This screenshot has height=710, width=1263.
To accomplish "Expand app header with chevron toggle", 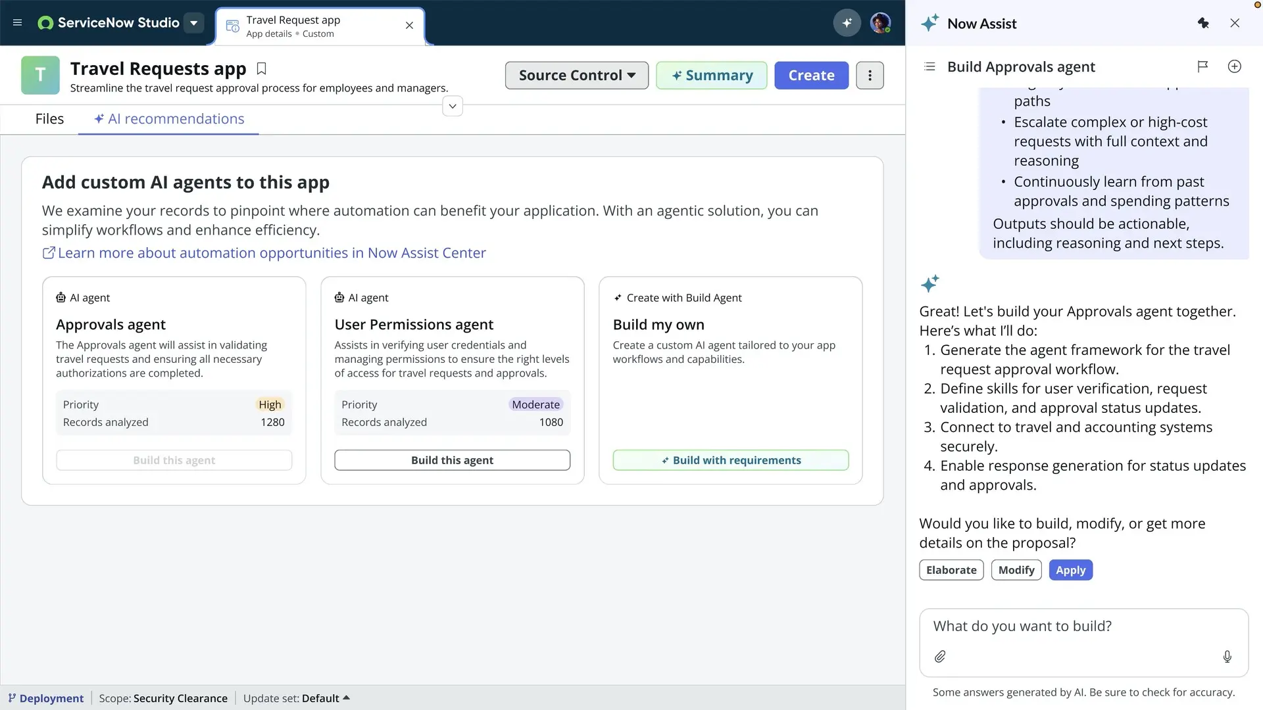I will click(x=453, y=106).
